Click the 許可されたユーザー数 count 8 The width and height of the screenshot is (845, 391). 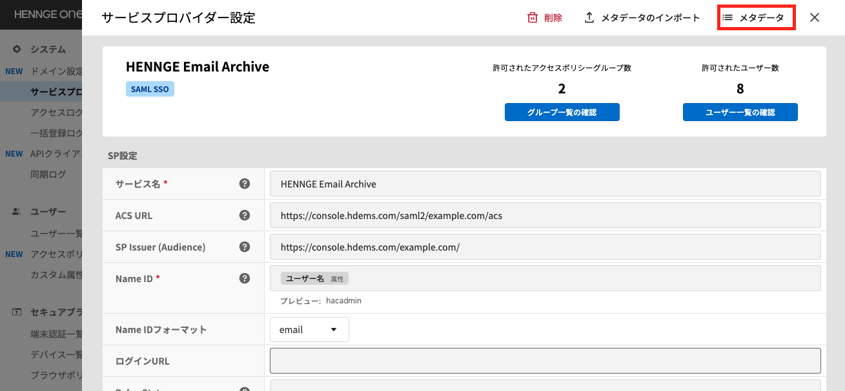click(x=740, y=89)
